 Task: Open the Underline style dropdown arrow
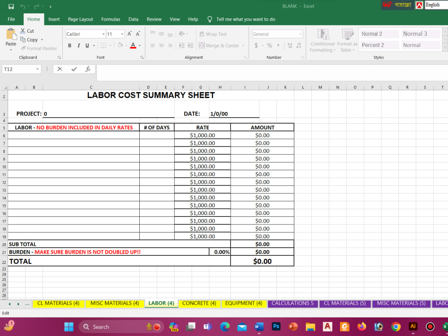[94, 45]
